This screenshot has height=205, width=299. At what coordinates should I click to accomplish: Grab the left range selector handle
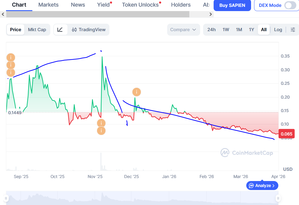coord(6,198)
